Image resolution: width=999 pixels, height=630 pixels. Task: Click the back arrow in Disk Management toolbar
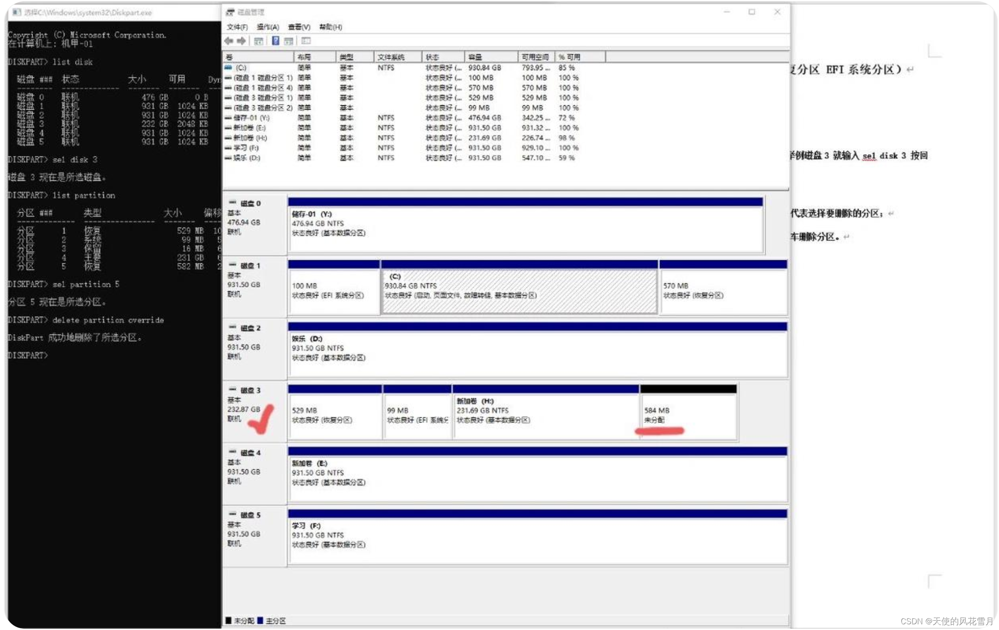pyautogui.click(x=228, y=41)
